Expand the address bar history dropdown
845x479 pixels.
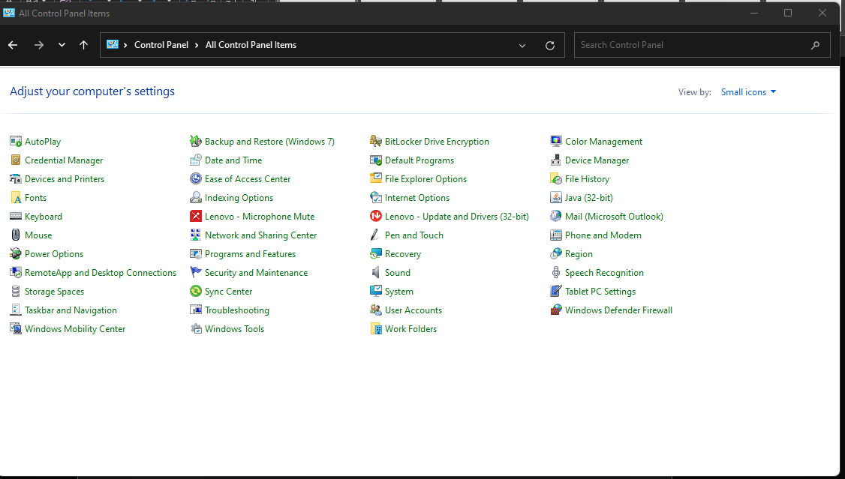click(522, 45)
